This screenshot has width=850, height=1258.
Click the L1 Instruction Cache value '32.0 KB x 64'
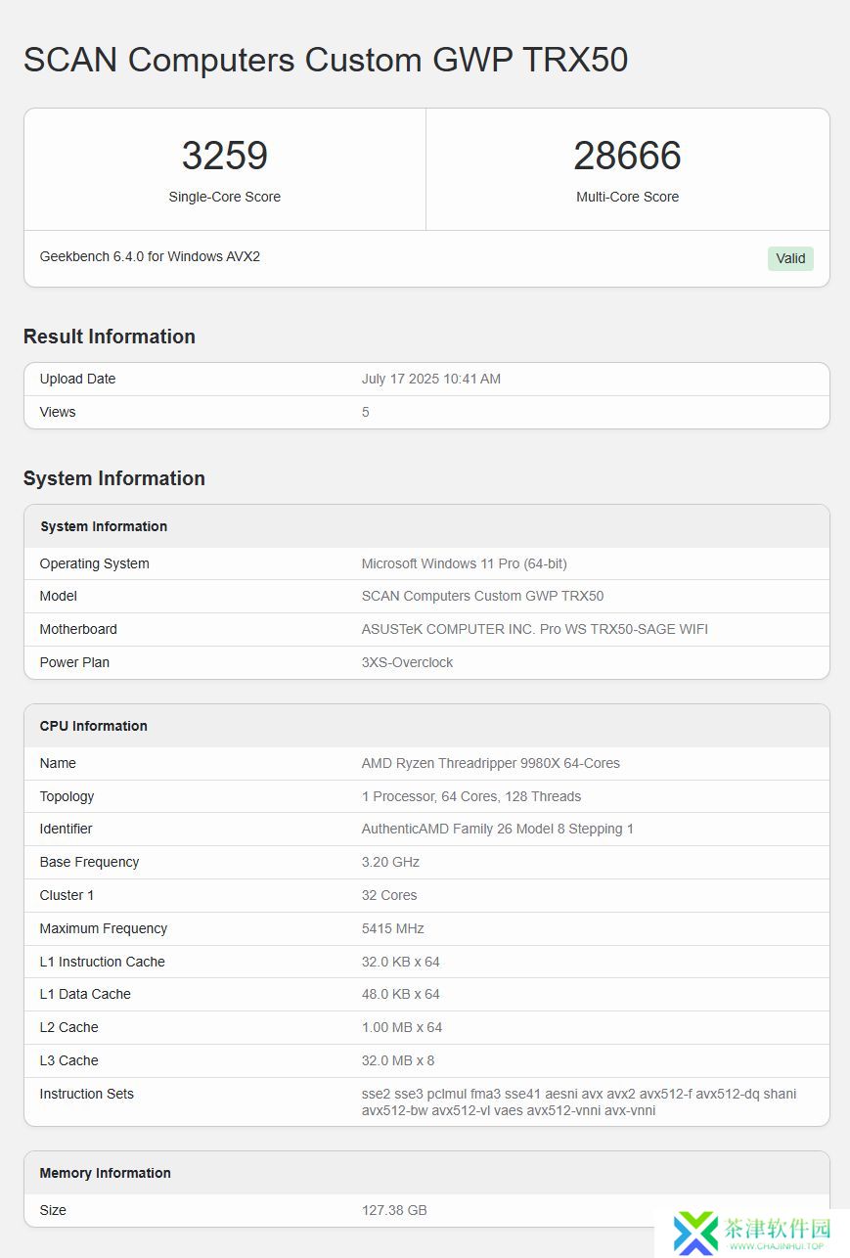click(x=401, y=962)
